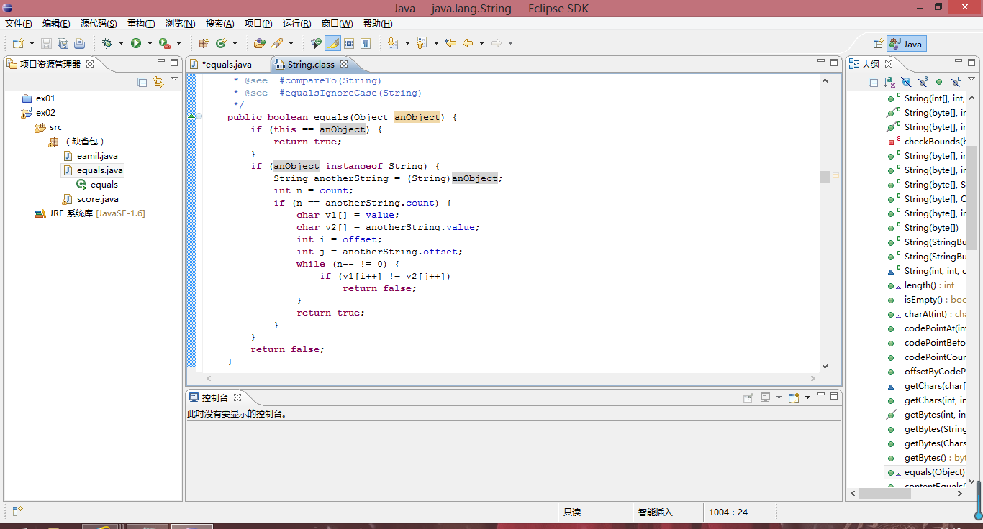The width and height of the screenshot is (983, 529).
Task: Open the Outline view menu triangle
Action: click(971, 79)
